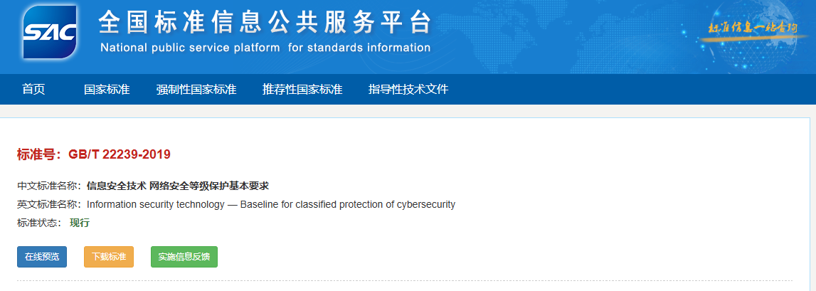This screenshot has height=291, width=816.
Task: Click the 标准状态 label
Action: pos(40,223)
